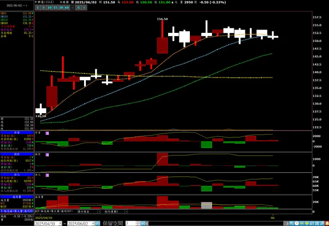This screenshot has height=226, width=329.
Task: Click the SMA10 legend row
Action: coord(17,16)
